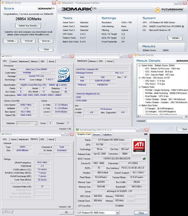This screenshot has height=216, width=188.
Task: Minimize the upper CPU-Z CPU window
Action: click(x=63, y=56)
